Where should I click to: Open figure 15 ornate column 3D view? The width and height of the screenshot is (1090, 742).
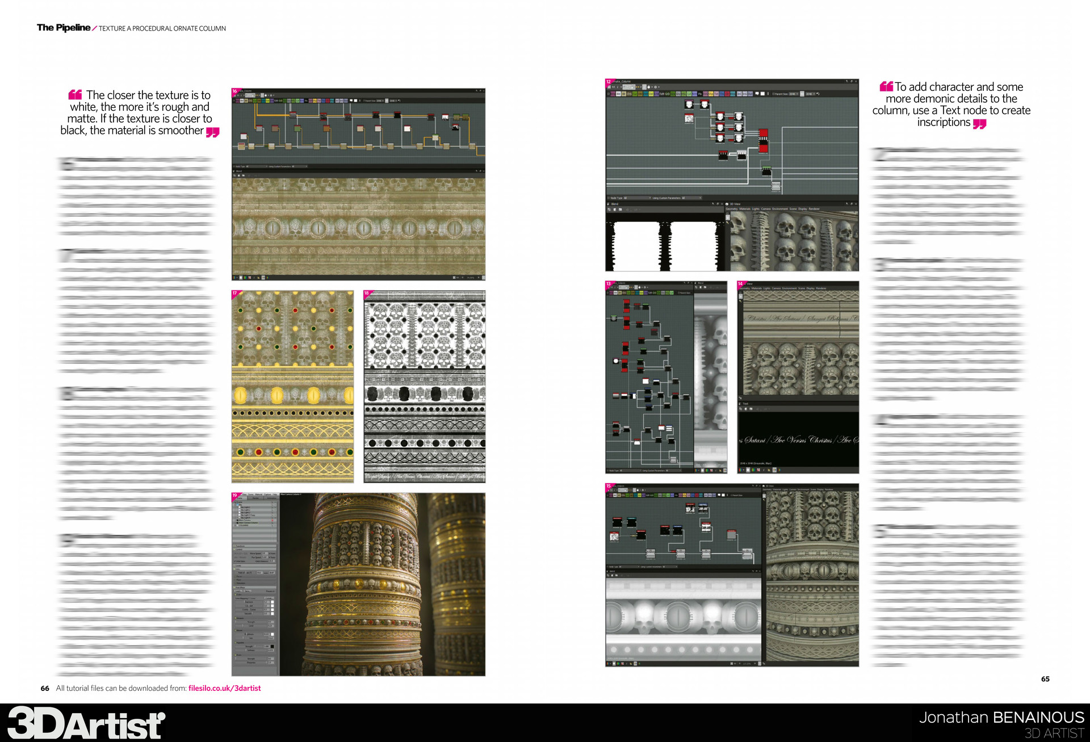pyautogui.click(x=812, y=576)
